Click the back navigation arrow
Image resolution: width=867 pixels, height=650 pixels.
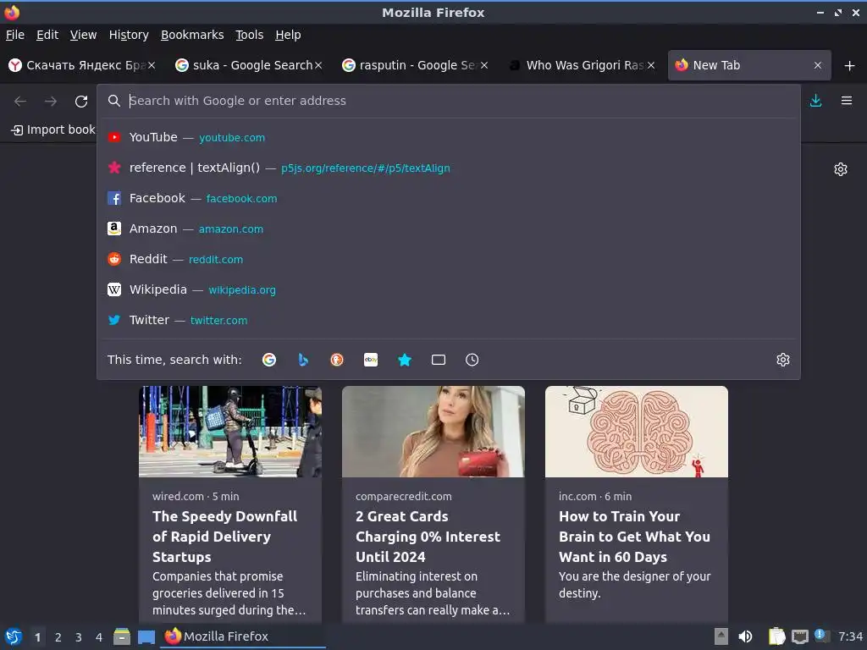pos(20,102)
